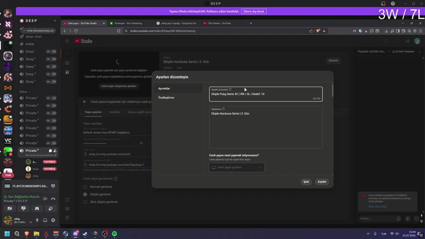Viewport: 425px width, 239px height.
Task: Click Düzenle button behind dialog
Action: pyautogui.click(x=333, y=60)
